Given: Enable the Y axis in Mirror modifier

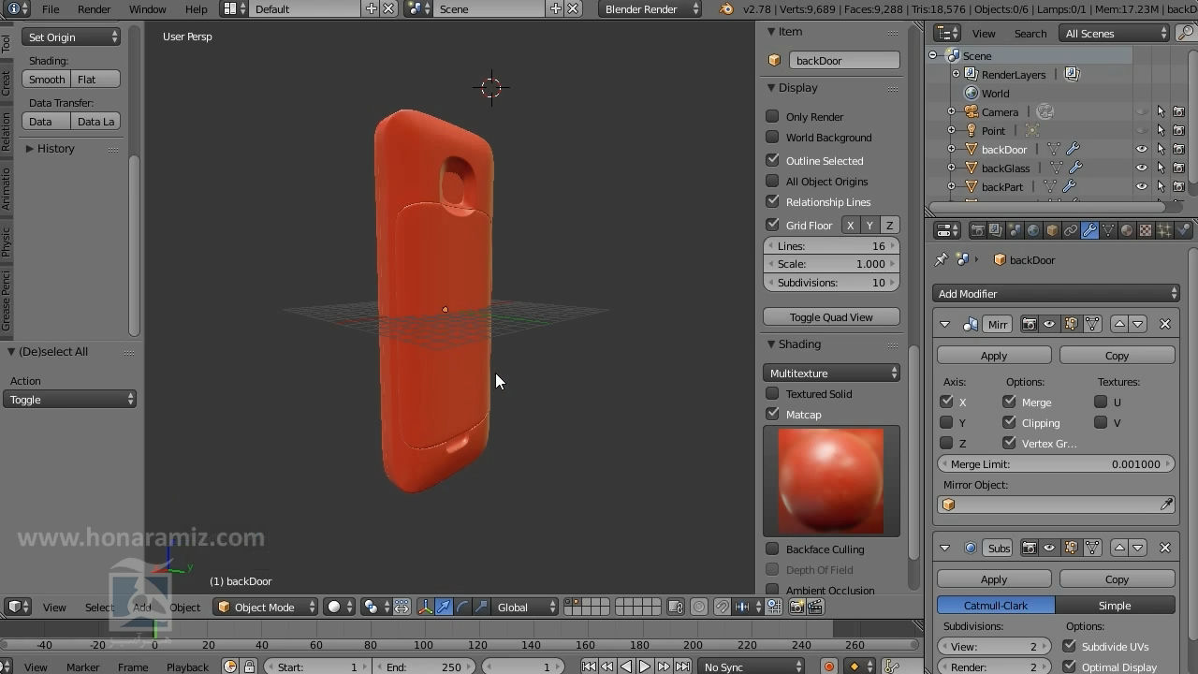Looking at the screenshot, I should [947, 422].
